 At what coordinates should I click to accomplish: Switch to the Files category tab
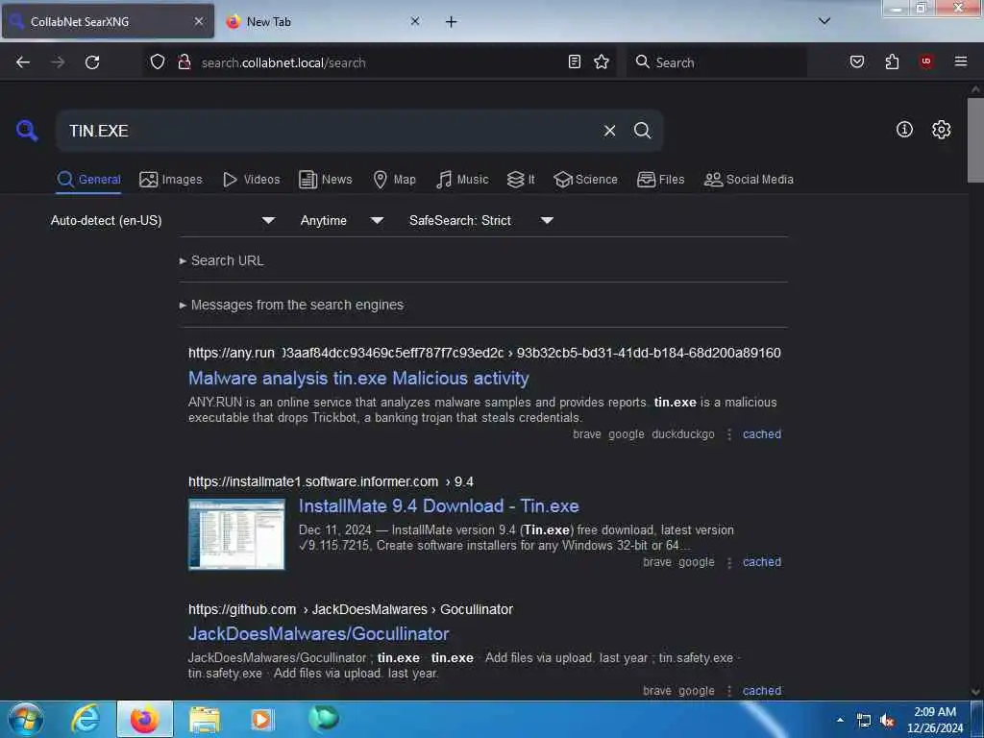coord(661,180)
